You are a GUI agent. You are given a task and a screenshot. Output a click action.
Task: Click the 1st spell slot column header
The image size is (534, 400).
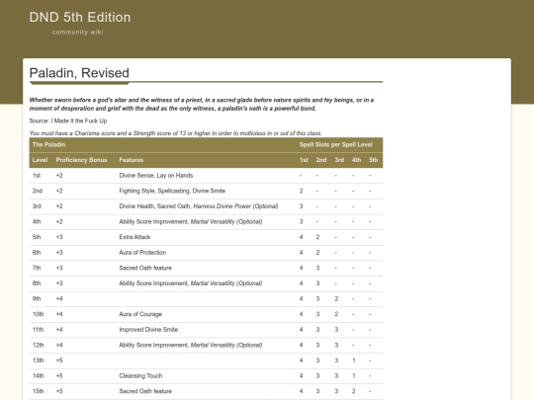tap(304, 160)
